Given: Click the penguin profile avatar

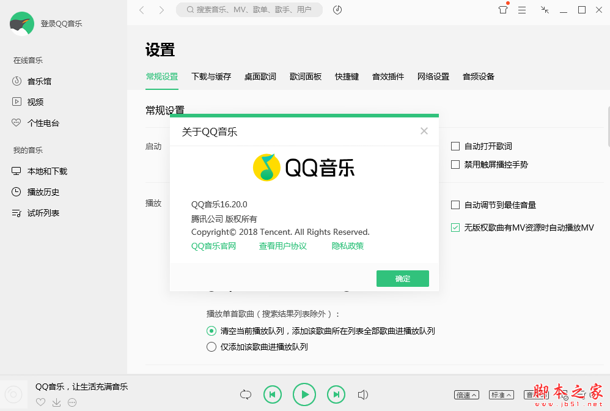Looking at the screenshot, I should point(22,23).
